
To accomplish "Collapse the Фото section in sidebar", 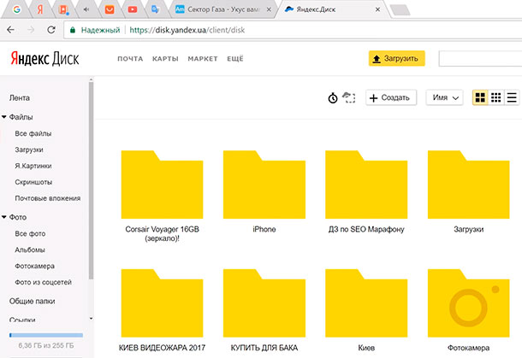I will click(5, 217).
